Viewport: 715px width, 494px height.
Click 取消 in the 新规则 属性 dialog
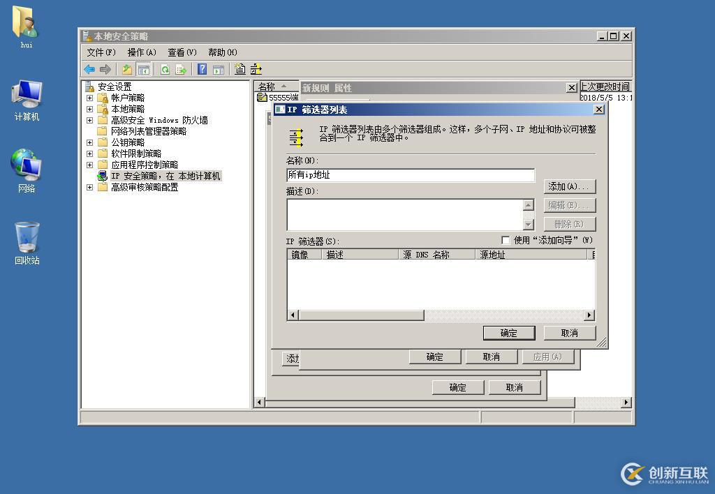click(x=491, y=357)
